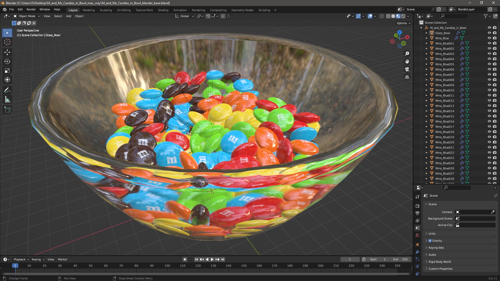Toggle the Gravity checkbox
This screenshot has width=500, height=281.
click(430, 241)
